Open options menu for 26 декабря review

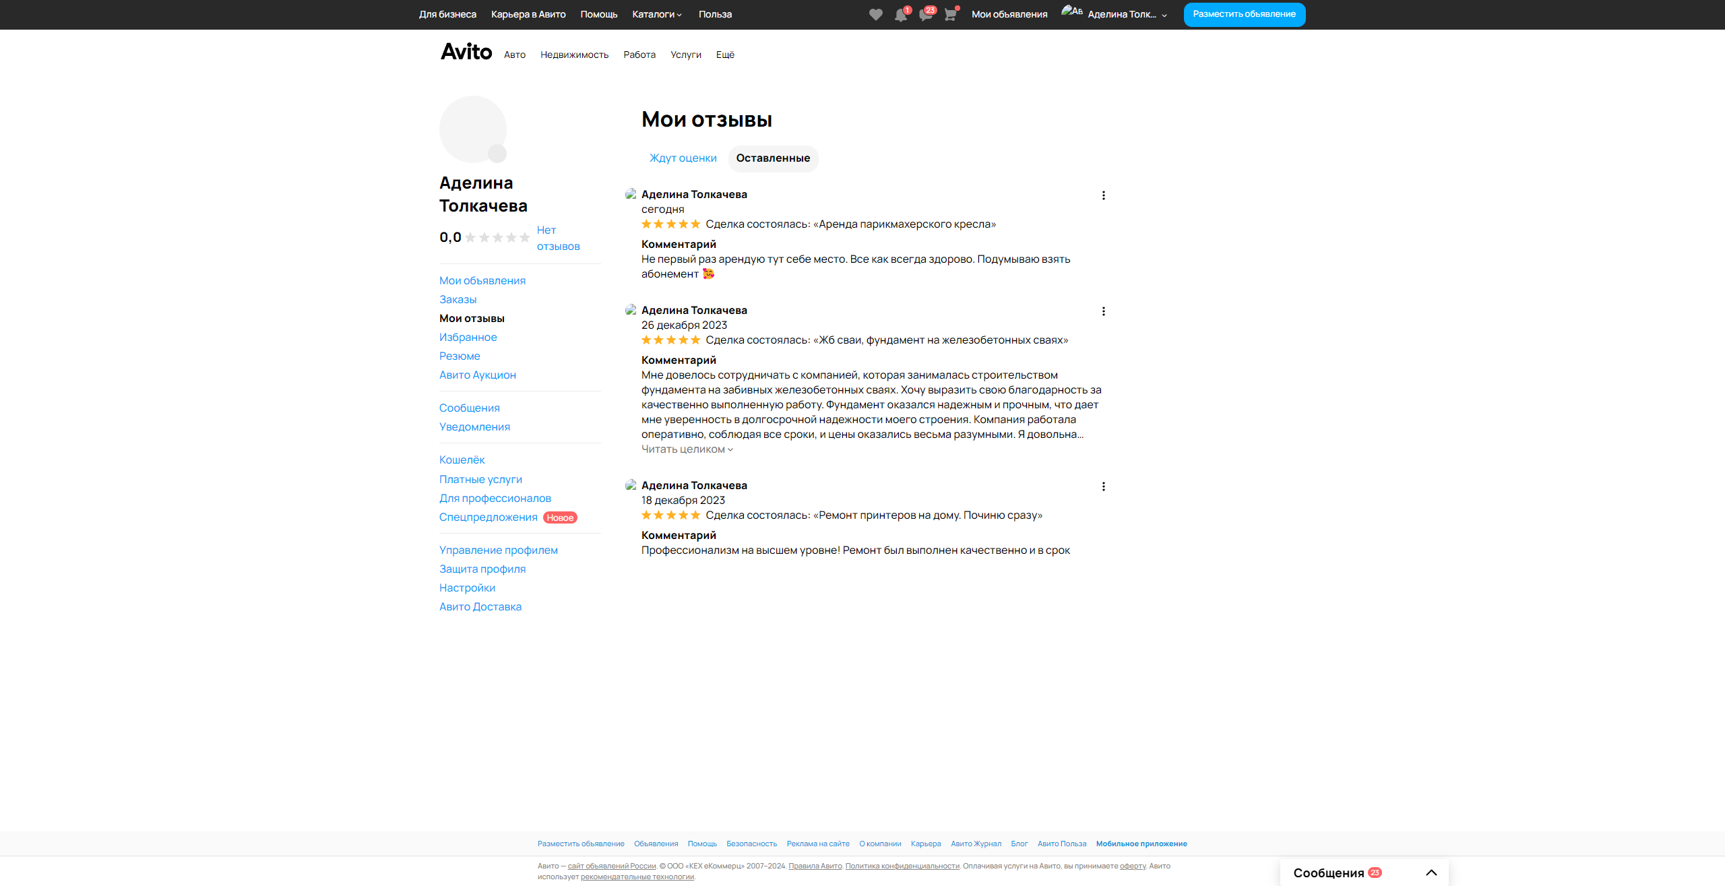click(1103, 311)
